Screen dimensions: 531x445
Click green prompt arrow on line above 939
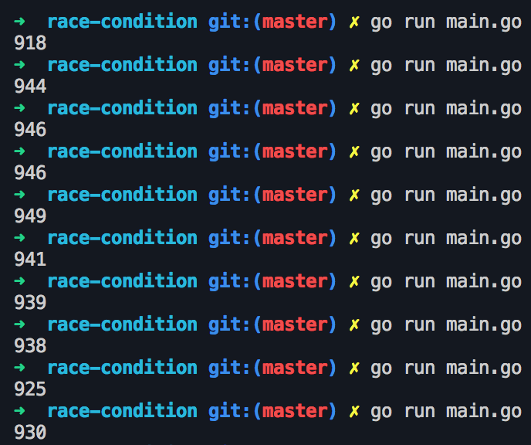(19, 281)
